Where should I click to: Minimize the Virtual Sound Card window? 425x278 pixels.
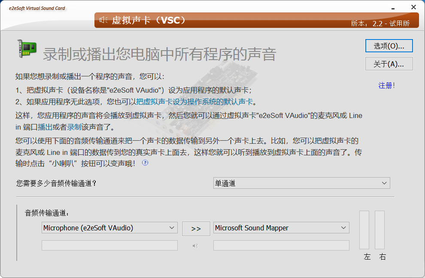pos(393,8)
